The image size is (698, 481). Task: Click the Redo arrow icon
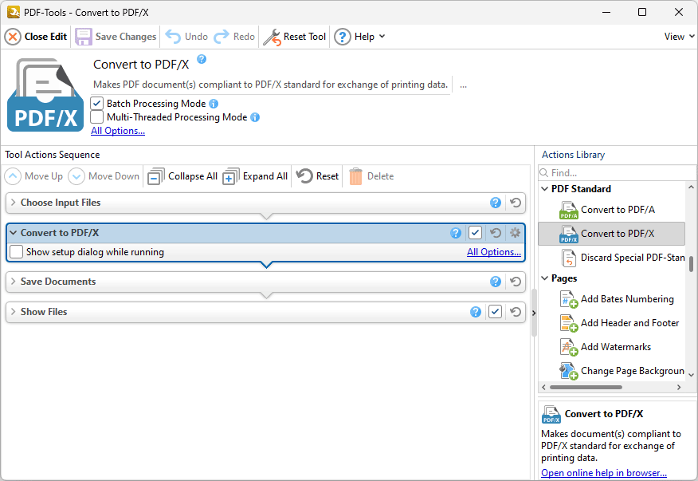tap(222, 37)
